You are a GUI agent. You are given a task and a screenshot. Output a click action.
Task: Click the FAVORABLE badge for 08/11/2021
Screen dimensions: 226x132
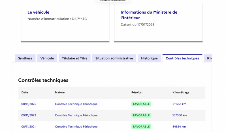pos(141,127)
